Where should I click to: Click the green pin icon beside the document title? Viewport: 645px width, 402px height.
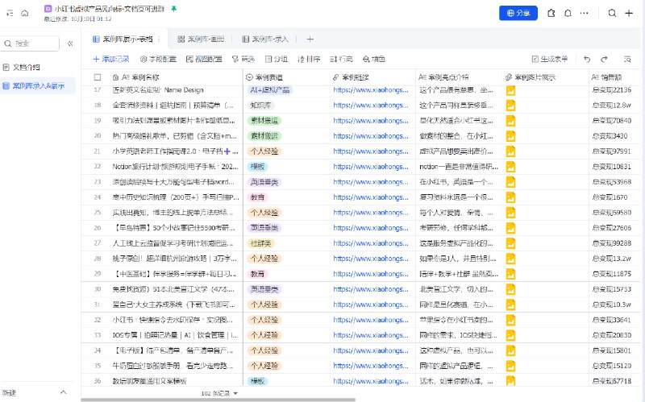point(174,9)
